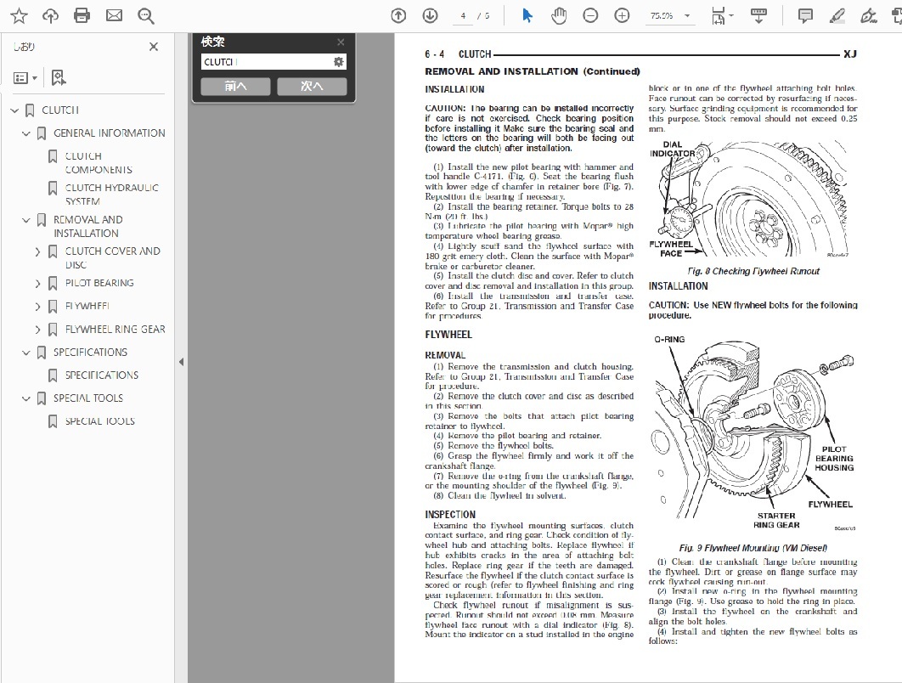Screen dimensions: 902x683
Task: Zoom out with minus circle icon
Action: [x=590, y=15]
